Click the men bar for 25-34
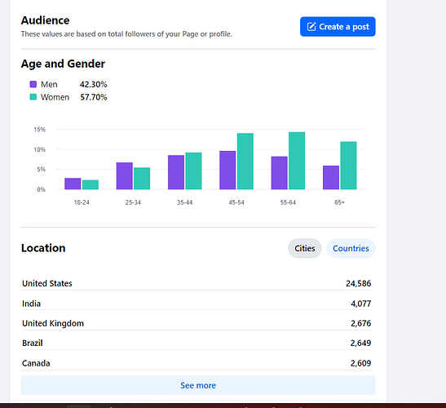 pyautogui.click(x=124, y=175)
